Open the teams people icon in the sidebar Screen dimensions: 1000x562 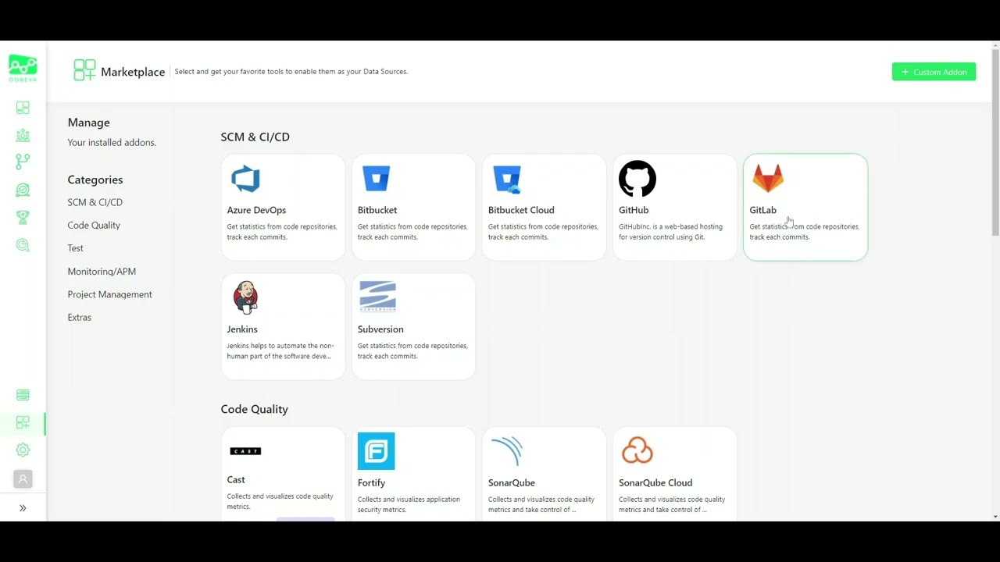coord(23,135)
